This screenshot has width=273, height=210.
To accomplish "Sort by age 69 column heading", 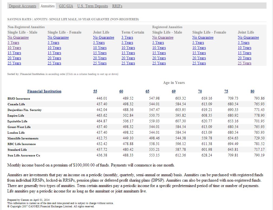I will (x=174, y=91).
